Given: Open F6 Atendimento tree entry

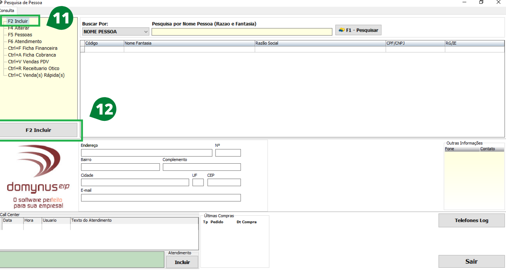Looking at the screenshot, I should tap(25, 41).
